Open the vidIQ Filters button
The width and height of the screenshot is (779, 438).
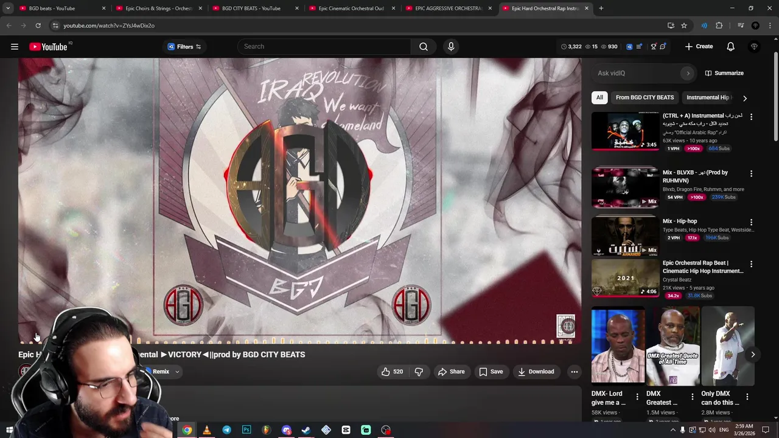(184, 46)
